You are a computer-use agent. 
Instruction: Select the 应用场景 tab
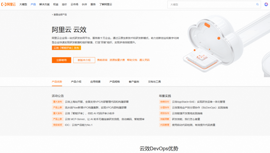pyautogui.click(x=95, y=82)
